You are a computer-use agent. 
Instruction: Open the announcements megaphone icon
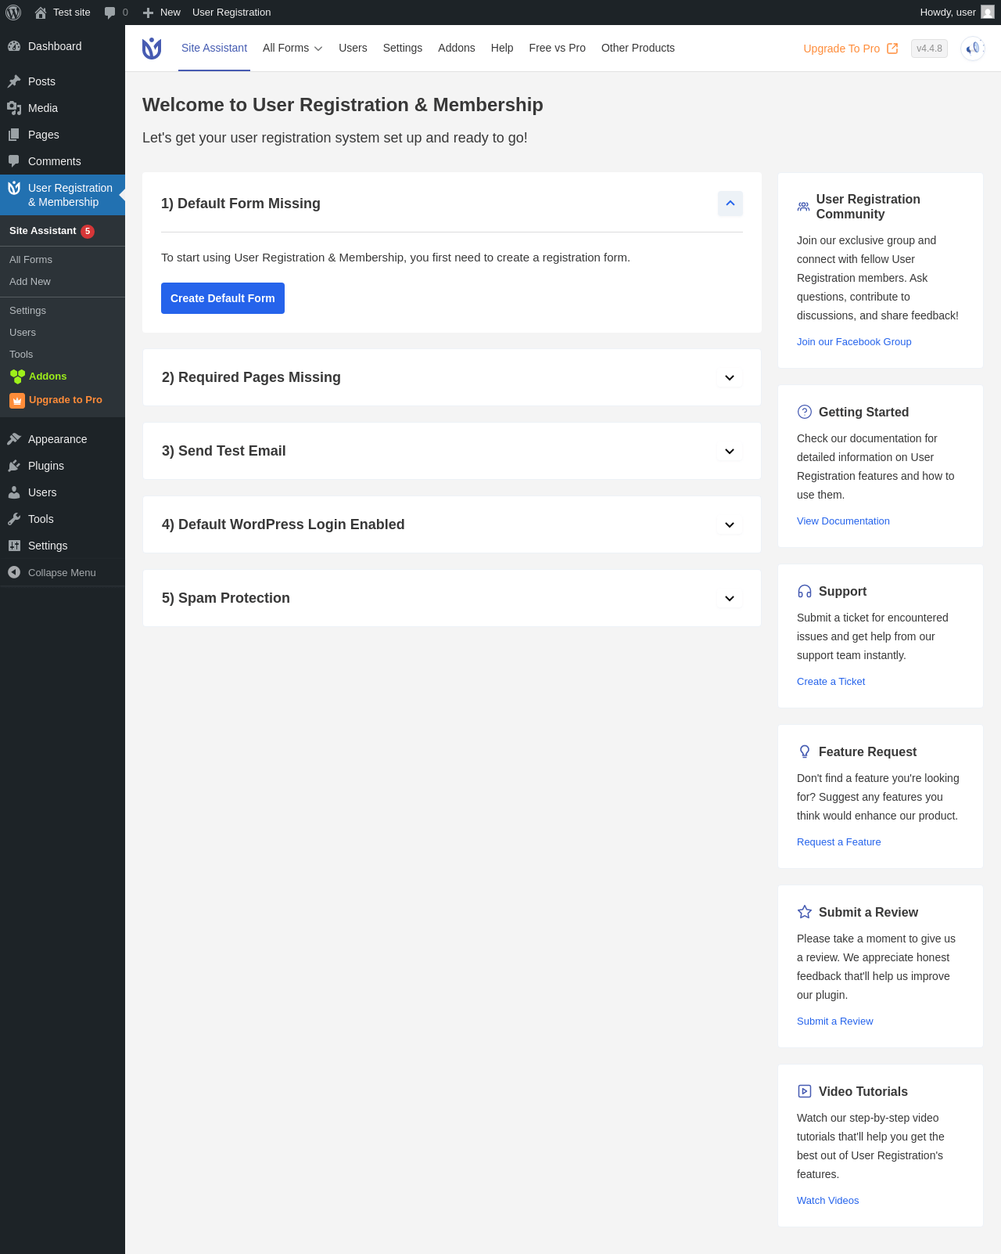pyautogui.click(x=973, y=49)
